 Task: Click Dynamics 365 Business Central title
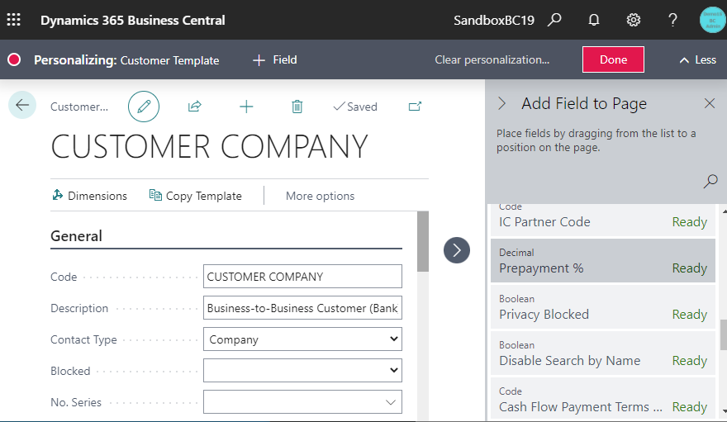[x=133, y=21]
